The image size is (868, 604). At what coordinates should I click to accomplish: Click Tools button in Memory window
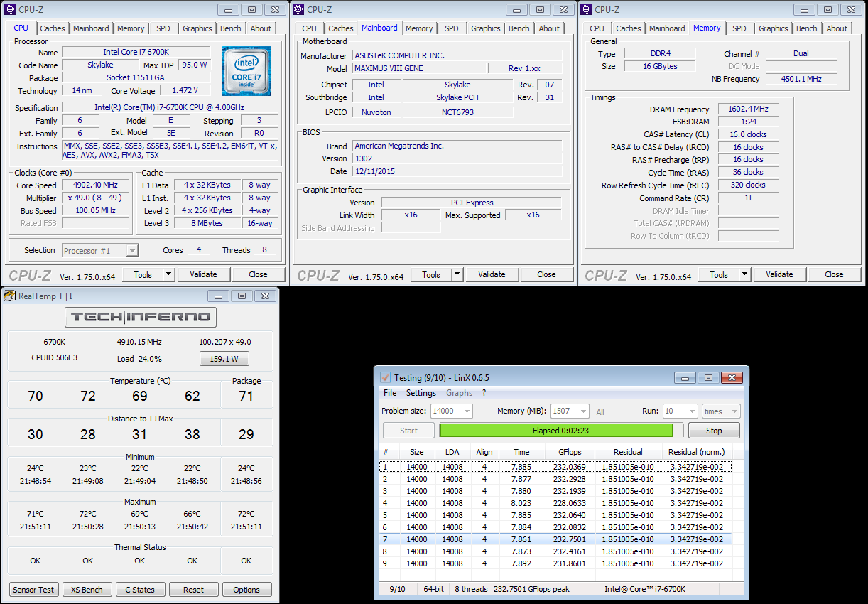pyautogui.click(x=719, y=274)
